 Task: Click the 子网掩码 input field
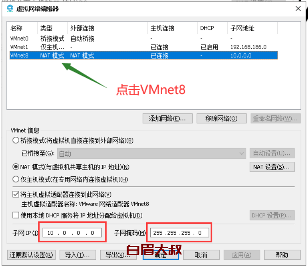pyautogui.click(x=179, y=233)
